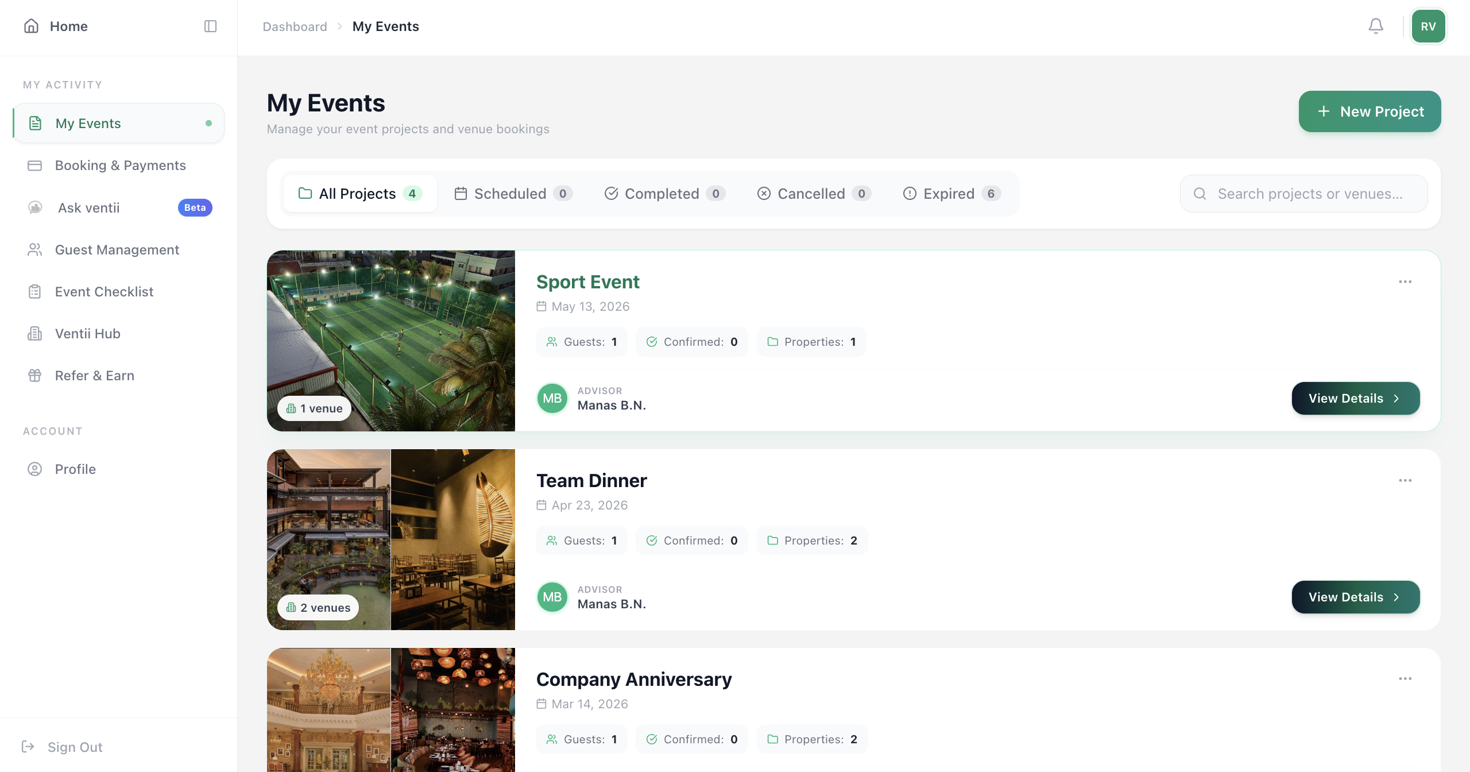Click the Ventii Hub building icon
Screen dimensions: 1470x772
tap(34, 333)
